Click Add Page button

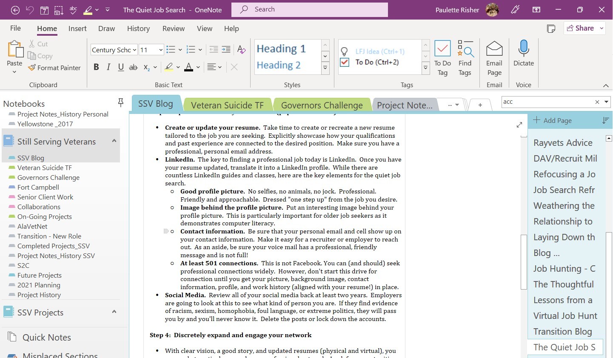click(x=553, y=120)
